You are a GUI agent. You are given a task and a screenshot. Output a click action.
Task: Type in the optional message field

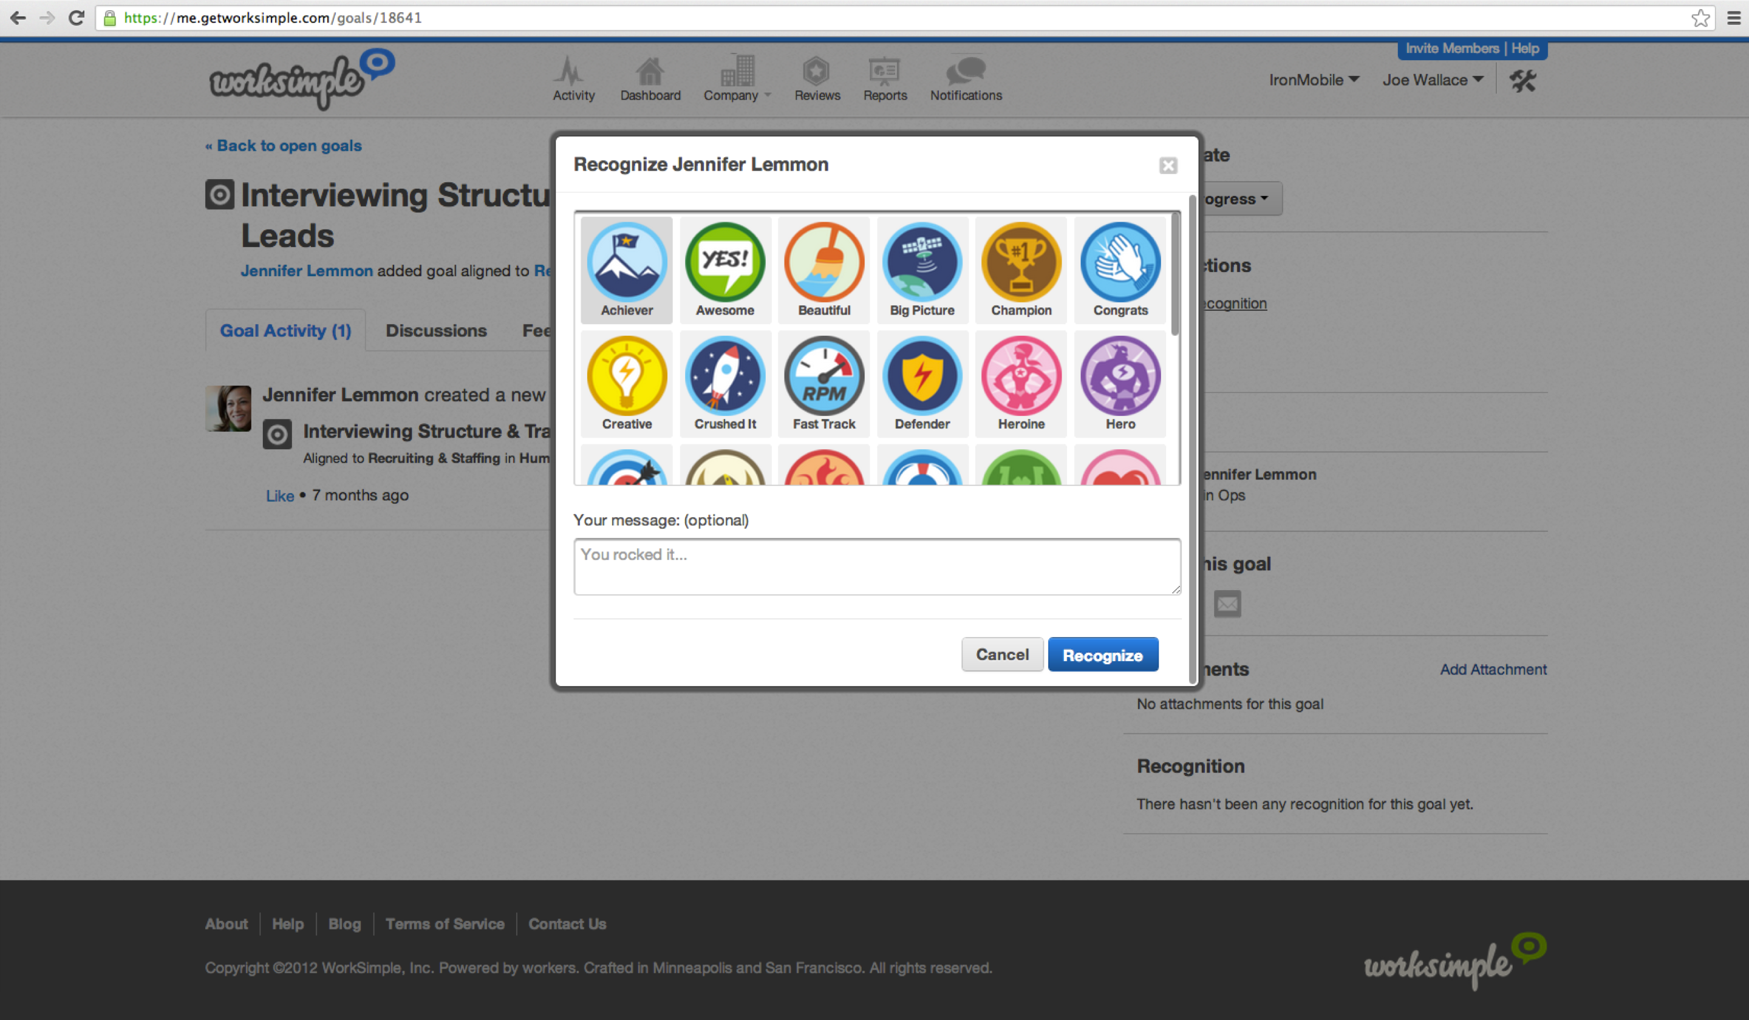(x=876, y=566)
